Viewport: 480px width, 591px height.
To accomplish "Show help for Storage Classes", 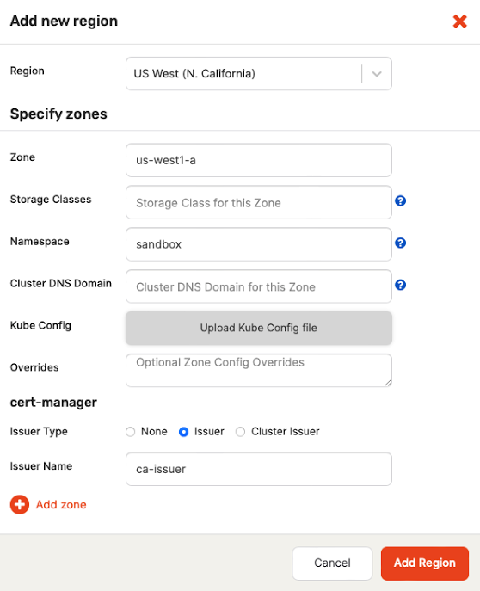I will 401,201.
